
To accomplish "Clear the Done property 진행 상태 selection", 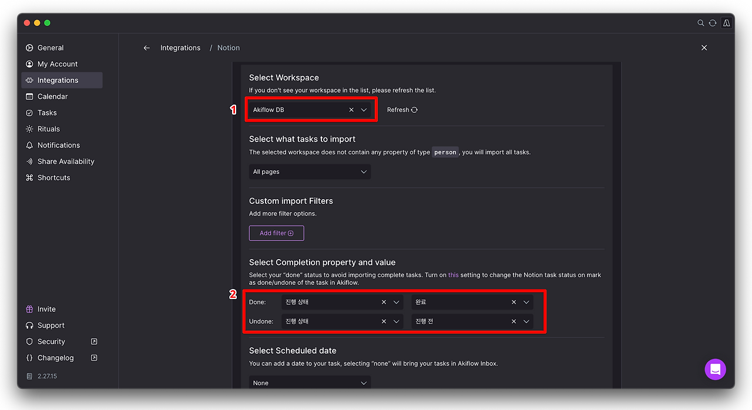I will [x=384, y=302].
